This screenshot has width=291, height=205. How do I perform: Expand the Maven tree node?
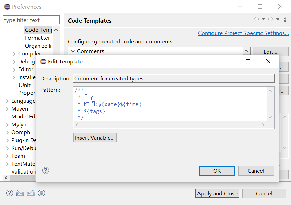8,109
